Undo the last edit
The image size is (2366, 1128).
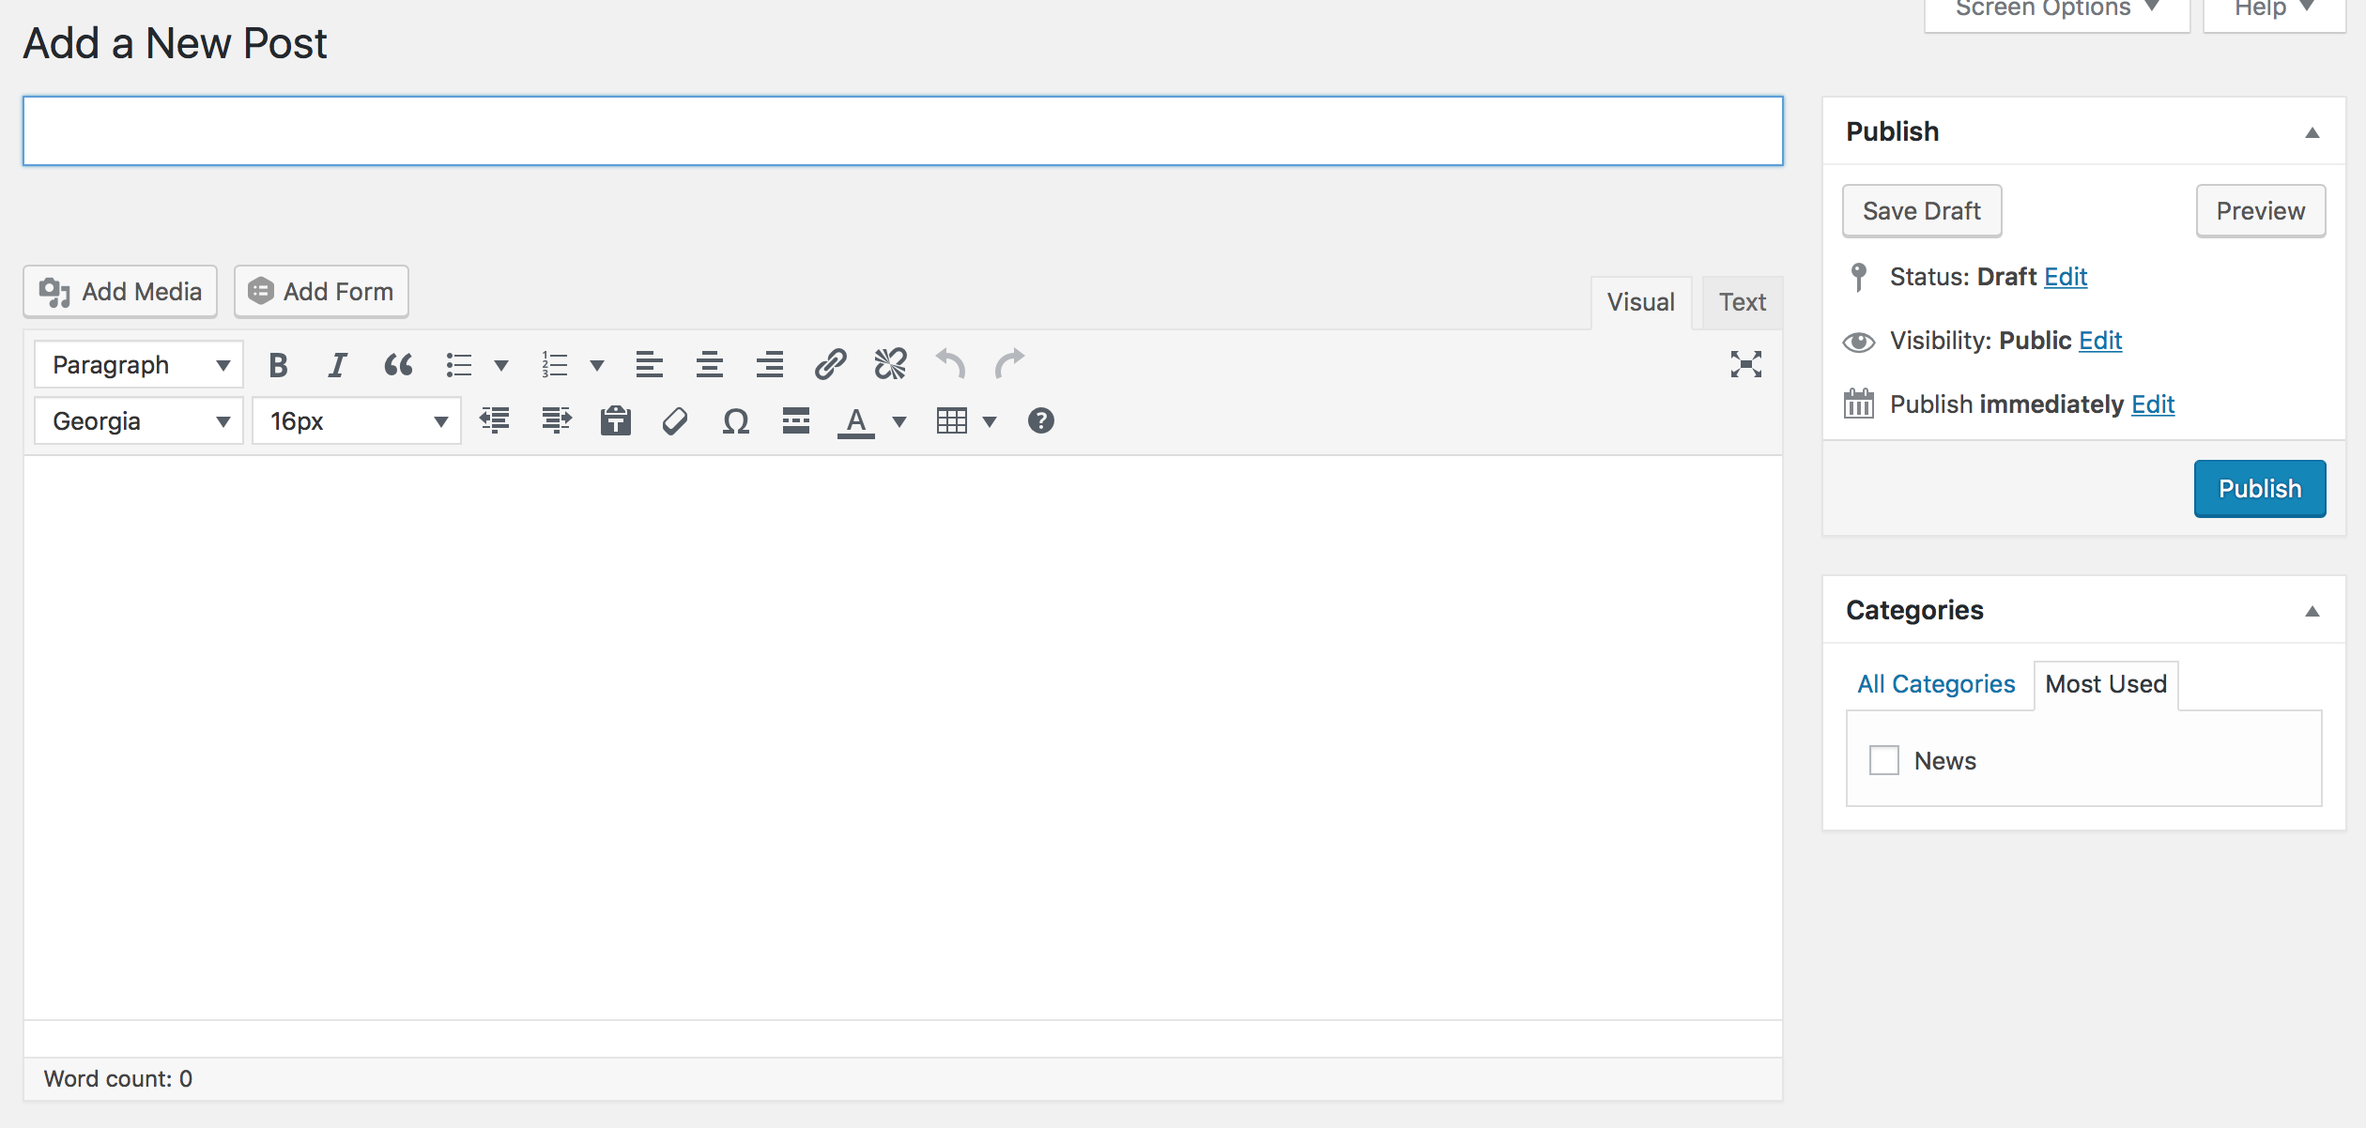(950, 365)
